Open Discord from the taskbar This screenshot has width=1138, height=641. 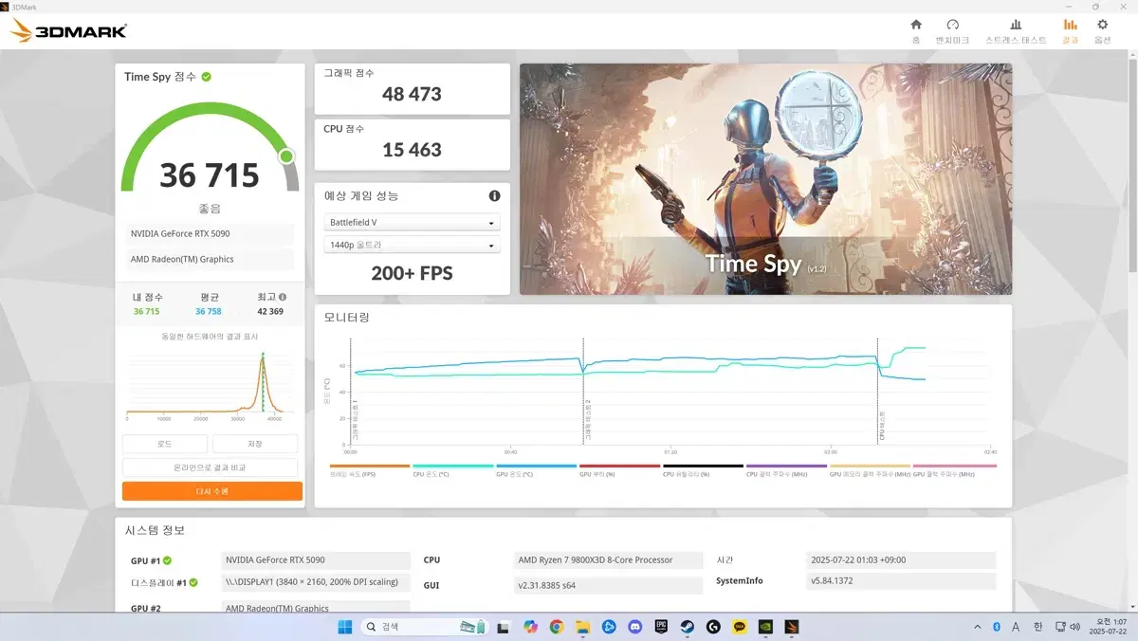click(x=635, y=627)
